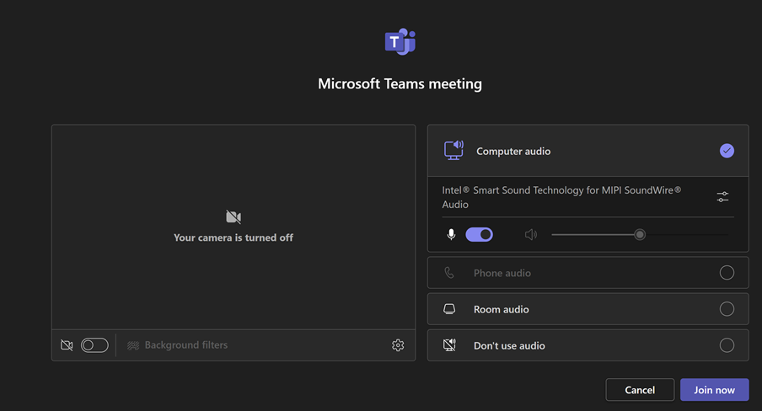Viewport: 762px width, 411px height.
Task: Click the Computer audio label
Action: (513, 151)
